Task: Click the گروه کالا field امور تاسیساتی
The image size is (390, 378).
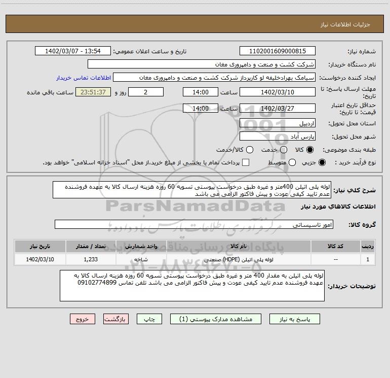Action: pos(194,224)
